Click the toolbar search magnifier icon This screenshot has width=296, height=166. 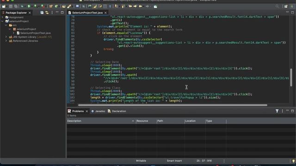pyautogui.click(x=277, y=6)
